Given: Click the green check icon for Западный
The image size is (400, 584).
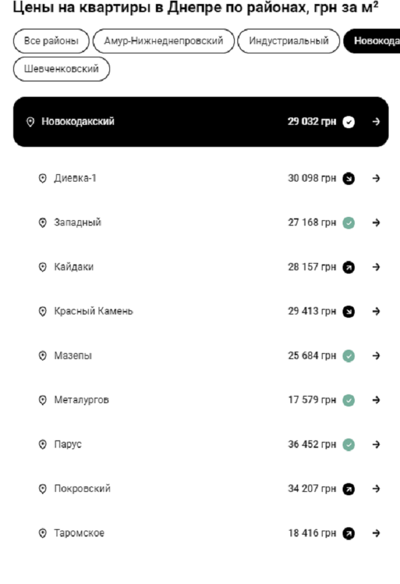Looking at the screenshot, I should [349, 223].
